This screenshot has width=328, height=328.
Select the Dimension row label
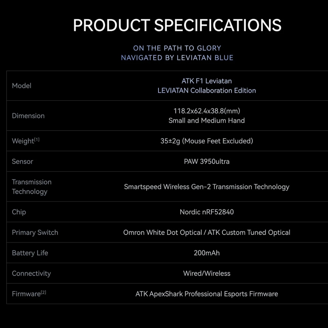(28, 116)
